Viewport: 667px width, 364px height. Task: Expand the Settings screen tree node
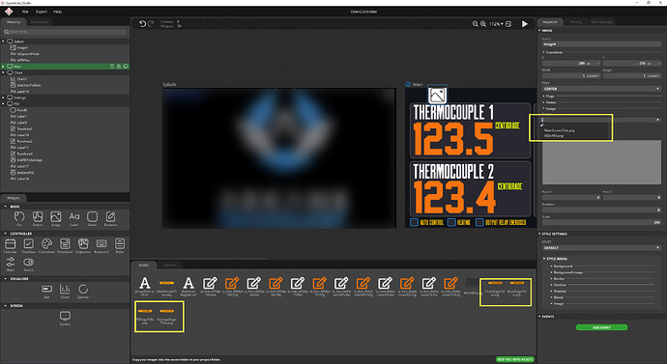pos(4,98)
